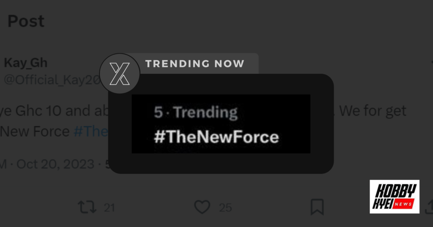Open the blue #The hashtag in the post
The width and height of the screenshot is (433, 227).
[x=91, y=131]
